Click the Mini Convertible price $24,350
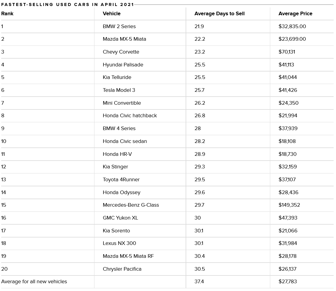336x291 pixels. tap(288, 103)
